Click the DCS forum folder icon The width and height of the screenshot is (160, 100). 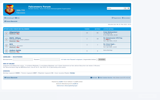pyautogui.click(x=6, y=46)
